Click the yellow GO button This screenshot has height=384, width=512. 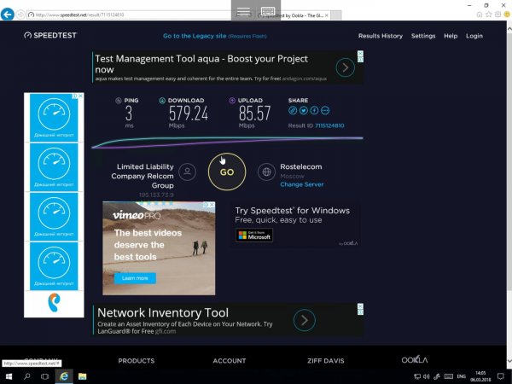226,172
